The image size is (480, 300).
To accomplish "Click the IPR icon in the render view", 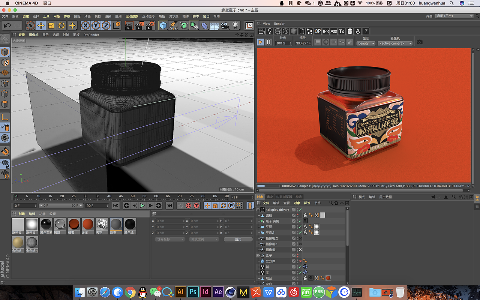I will (326, 31).
